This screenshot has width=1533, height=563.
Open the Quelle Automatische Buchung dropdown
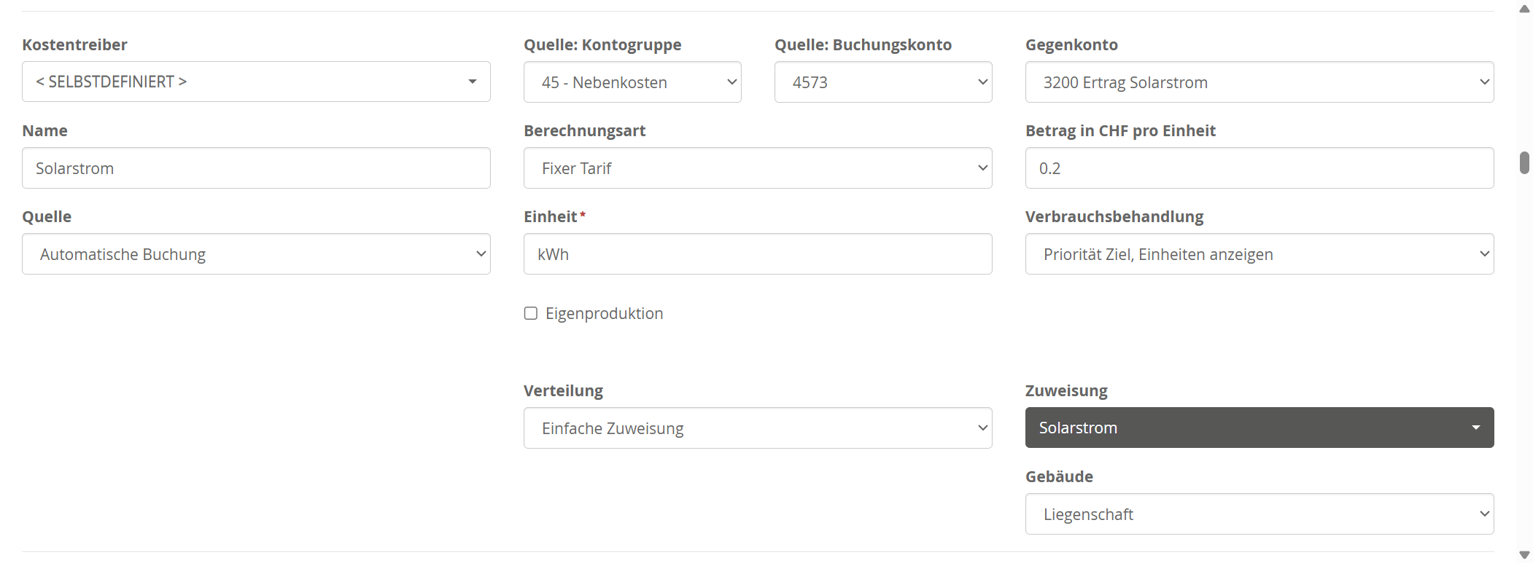[x=256, y=254]
